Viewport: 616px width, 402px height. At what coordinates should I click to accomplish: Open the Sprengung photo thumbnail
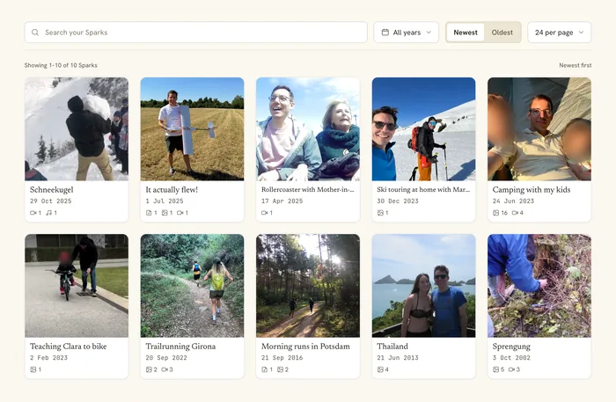click(x=539, y=286)
